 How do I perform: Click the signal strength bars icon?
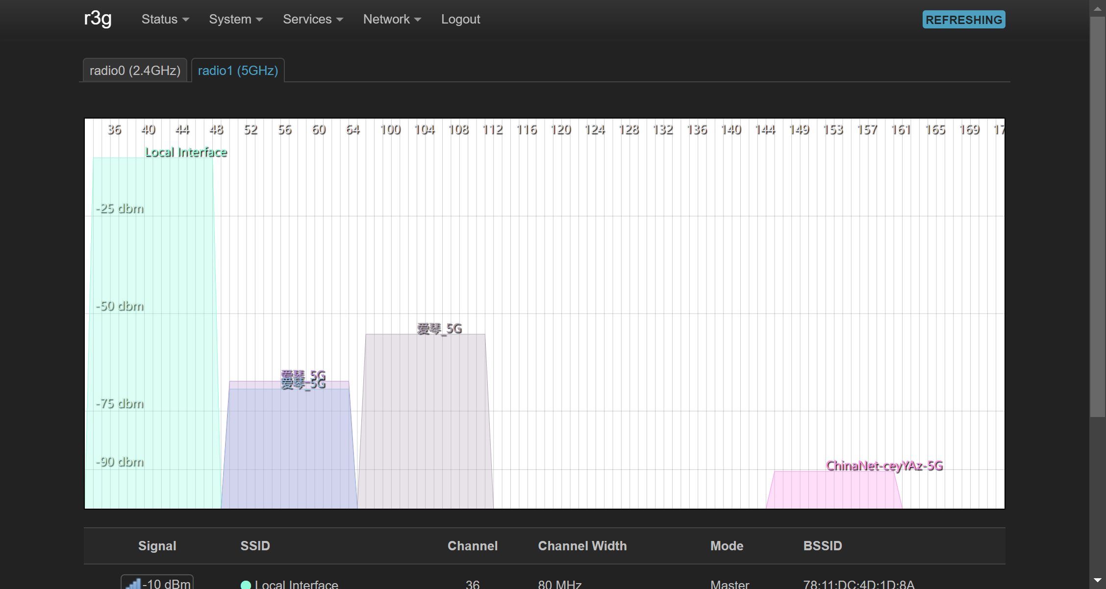[x=133, y=583]
